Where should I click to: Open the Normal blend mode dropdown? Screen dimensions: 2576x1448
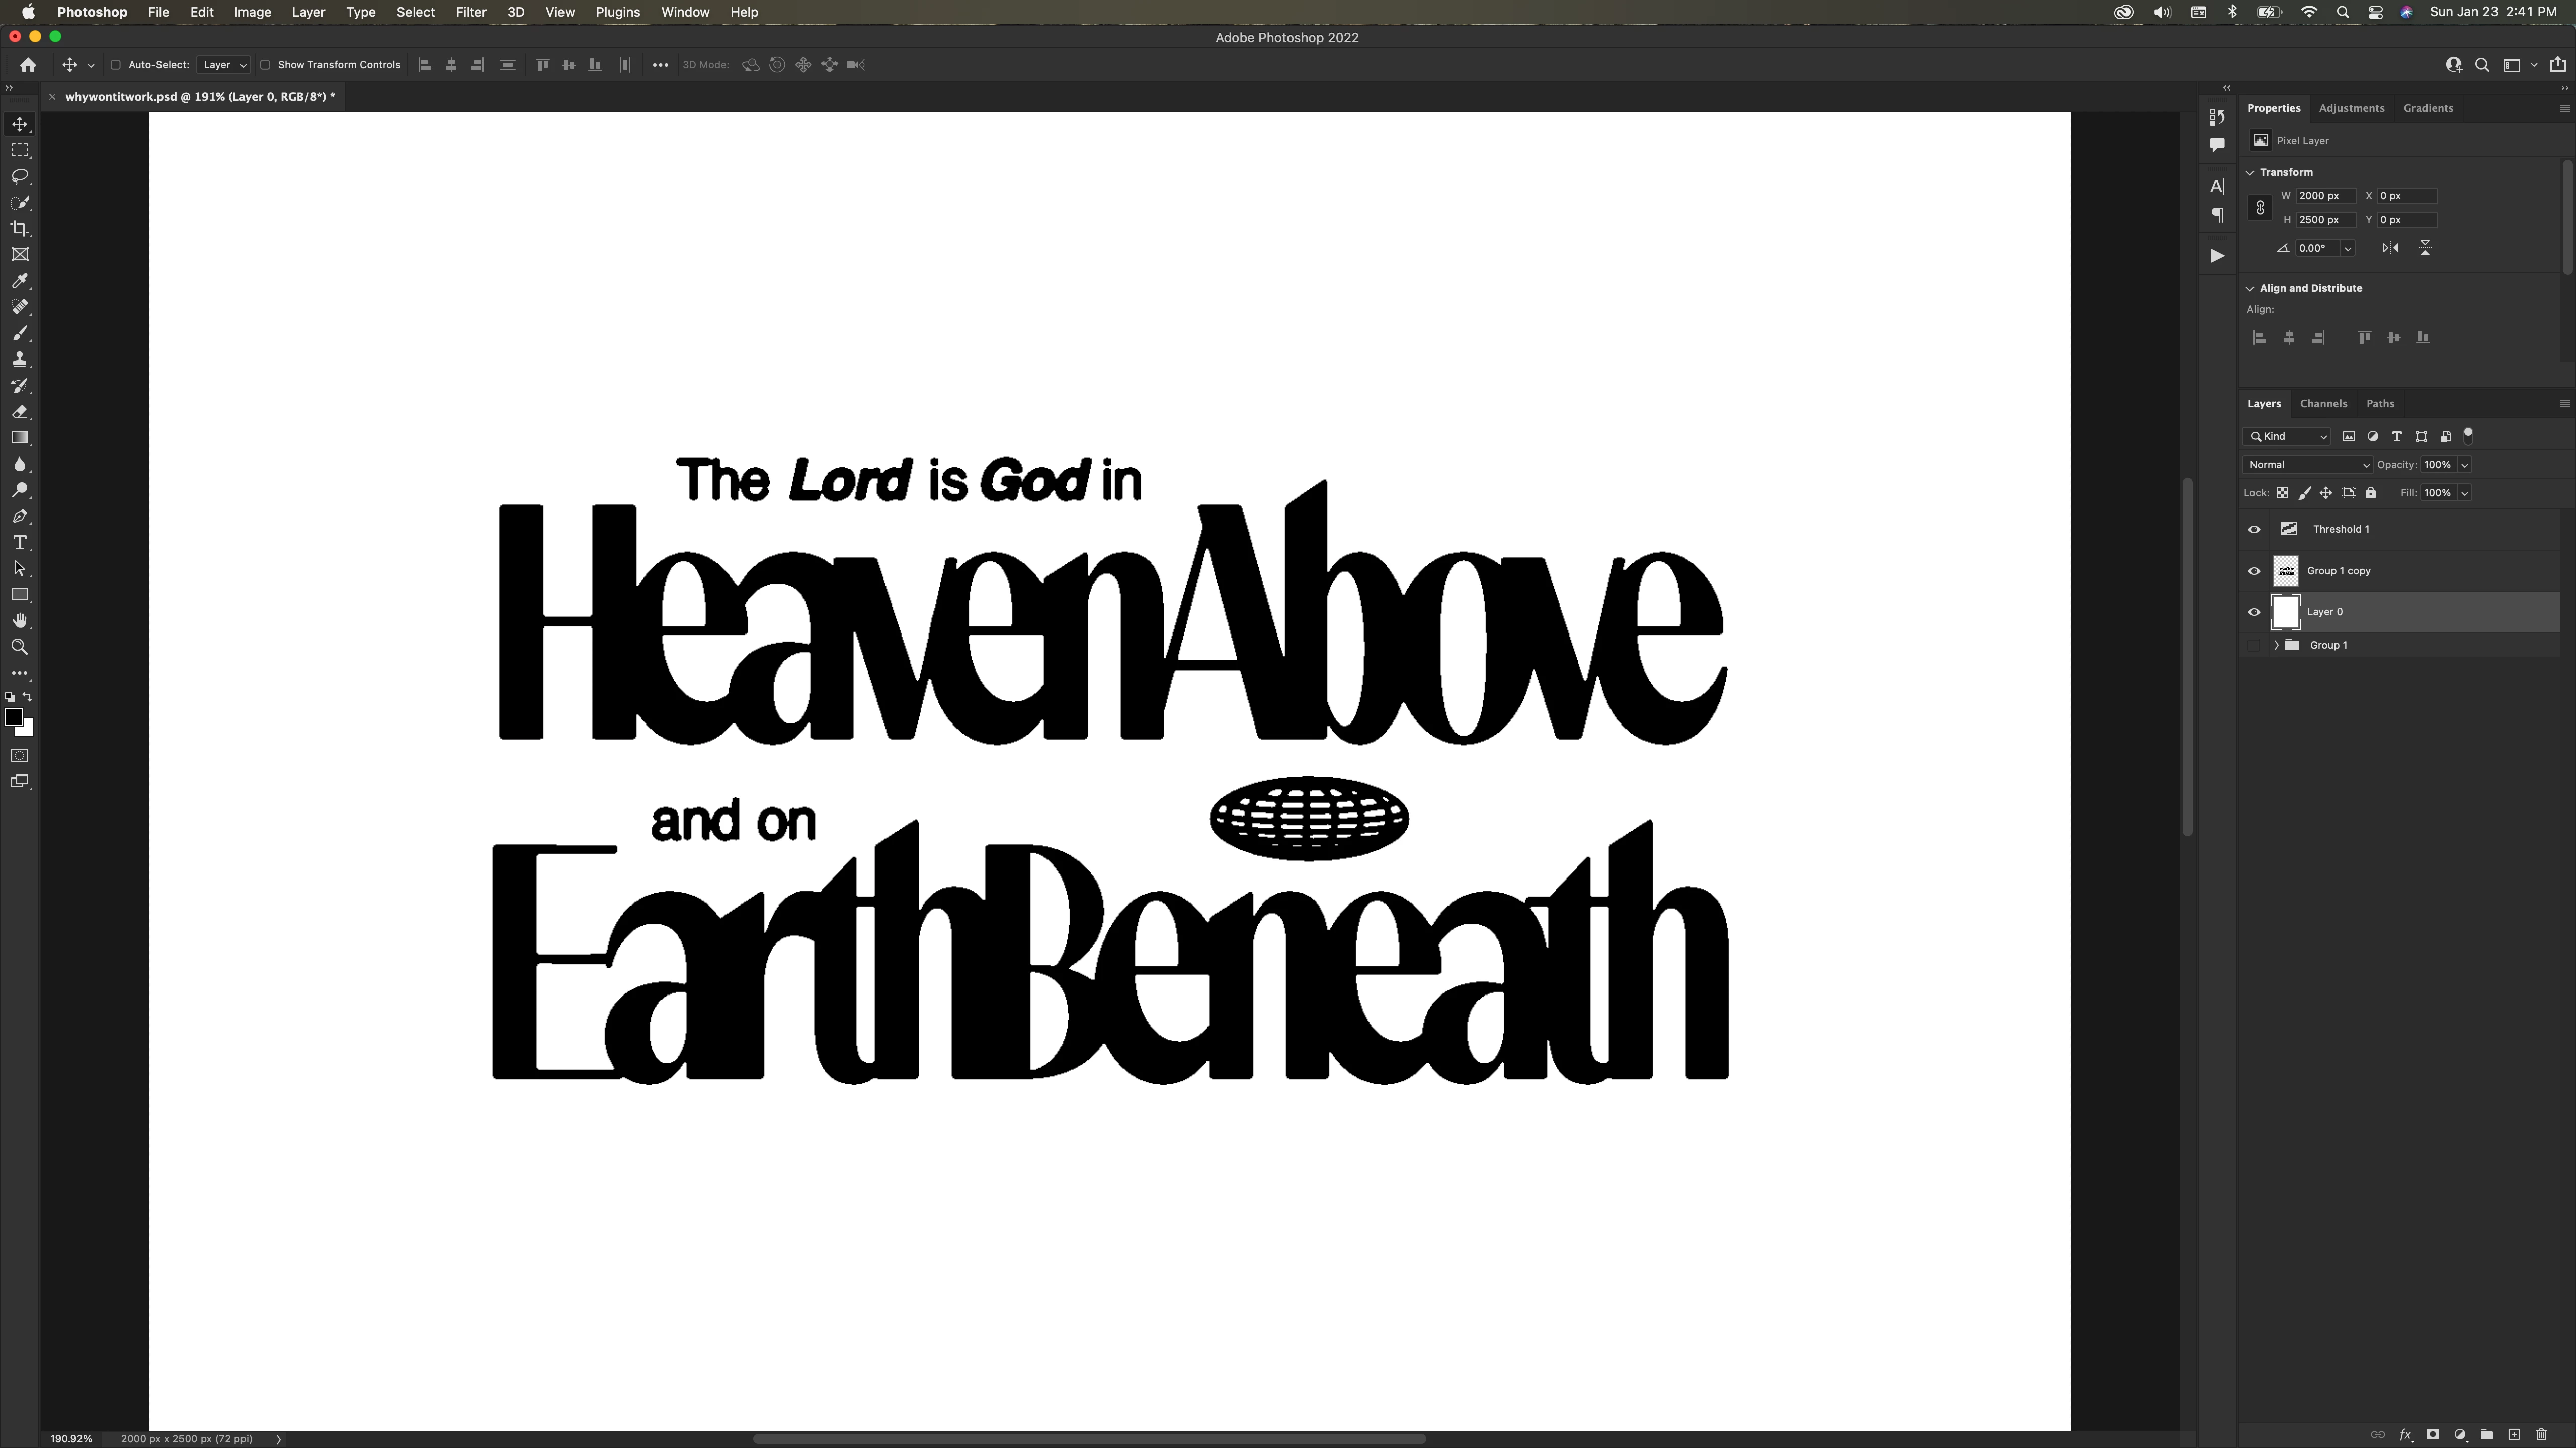(x=2307, y=465)
